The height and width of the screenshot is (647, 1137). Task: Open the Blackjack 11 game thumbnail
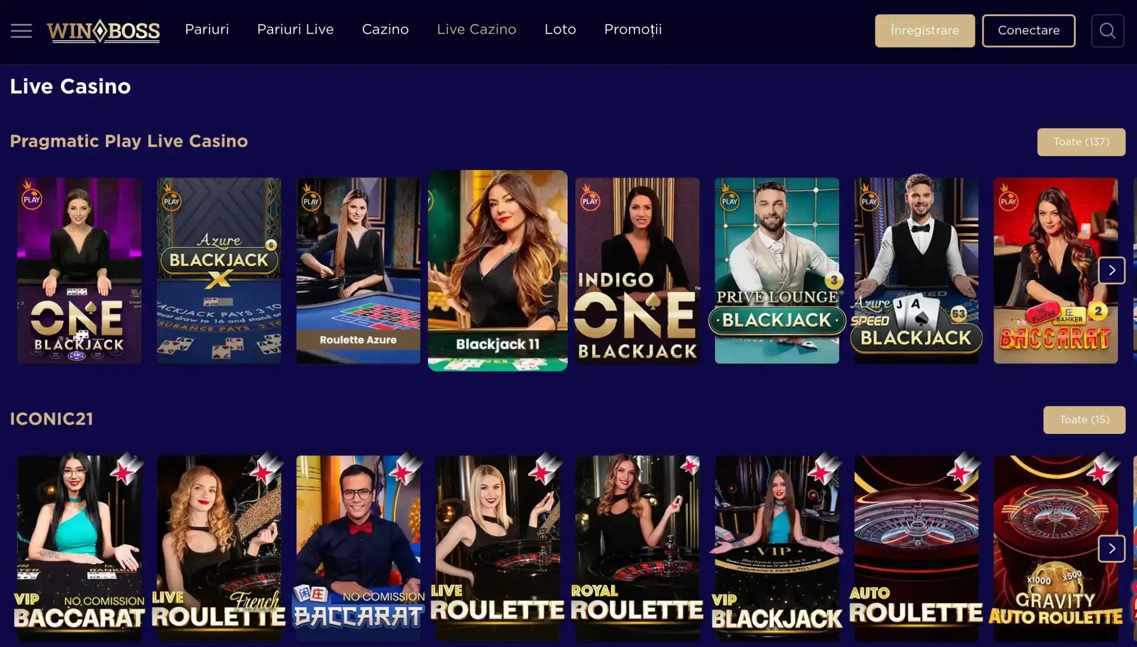(497, 270)
